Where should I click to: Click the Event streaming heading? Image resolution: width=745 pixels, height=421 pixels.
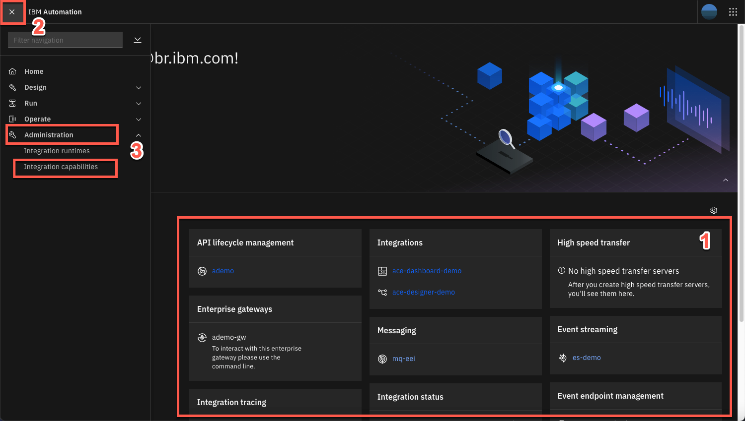[588, 329]
